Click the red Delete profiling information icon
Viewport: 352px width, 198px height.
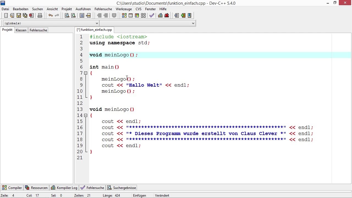(167, 15)
